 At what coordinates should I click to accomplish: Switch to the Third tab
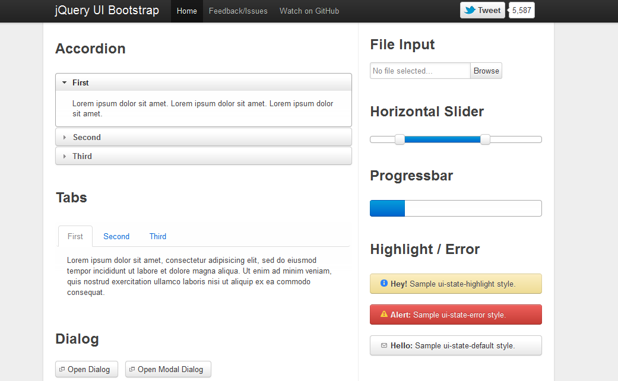point(158,236)
